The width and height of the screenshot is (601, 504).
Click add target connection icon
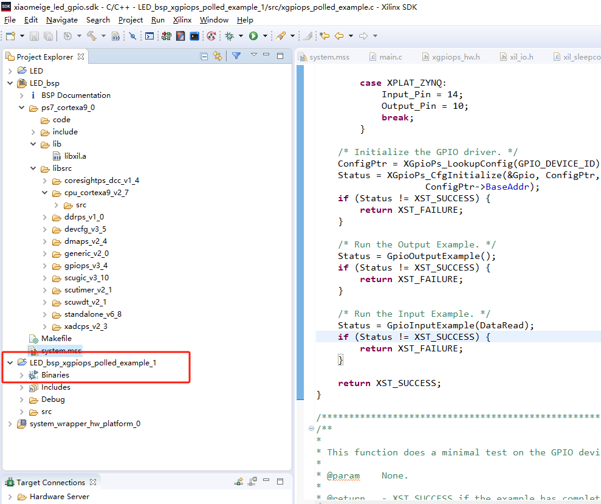(238, 482)
